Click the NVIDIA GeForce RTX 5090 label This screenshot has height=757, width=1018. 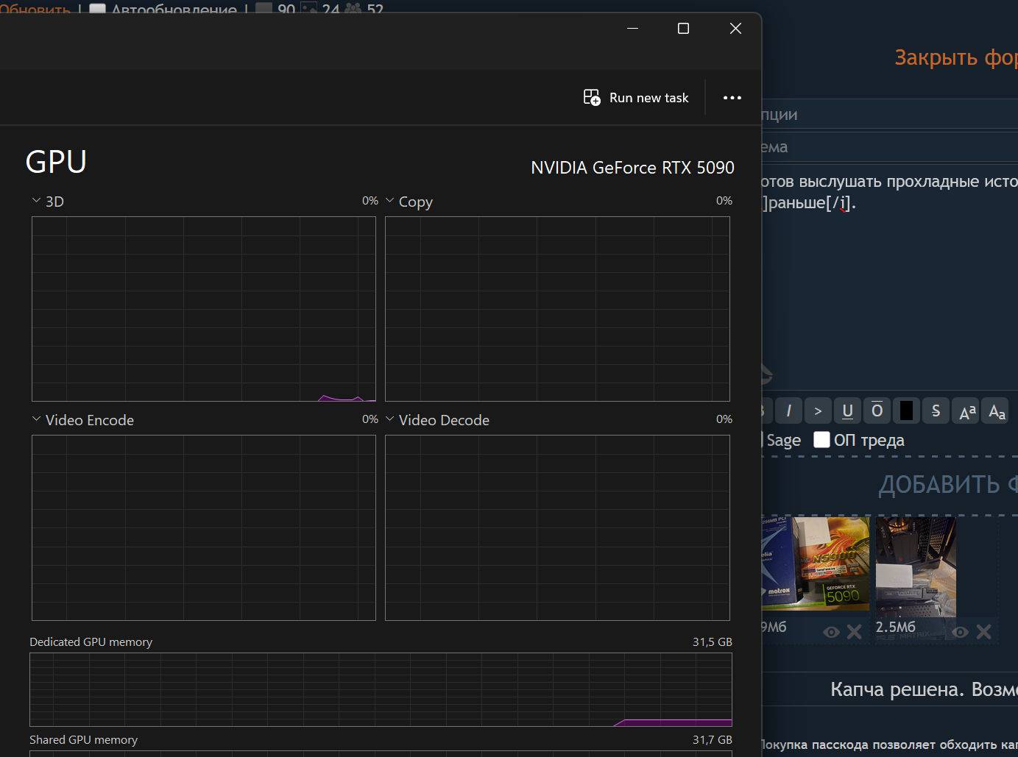pos(632,168)
